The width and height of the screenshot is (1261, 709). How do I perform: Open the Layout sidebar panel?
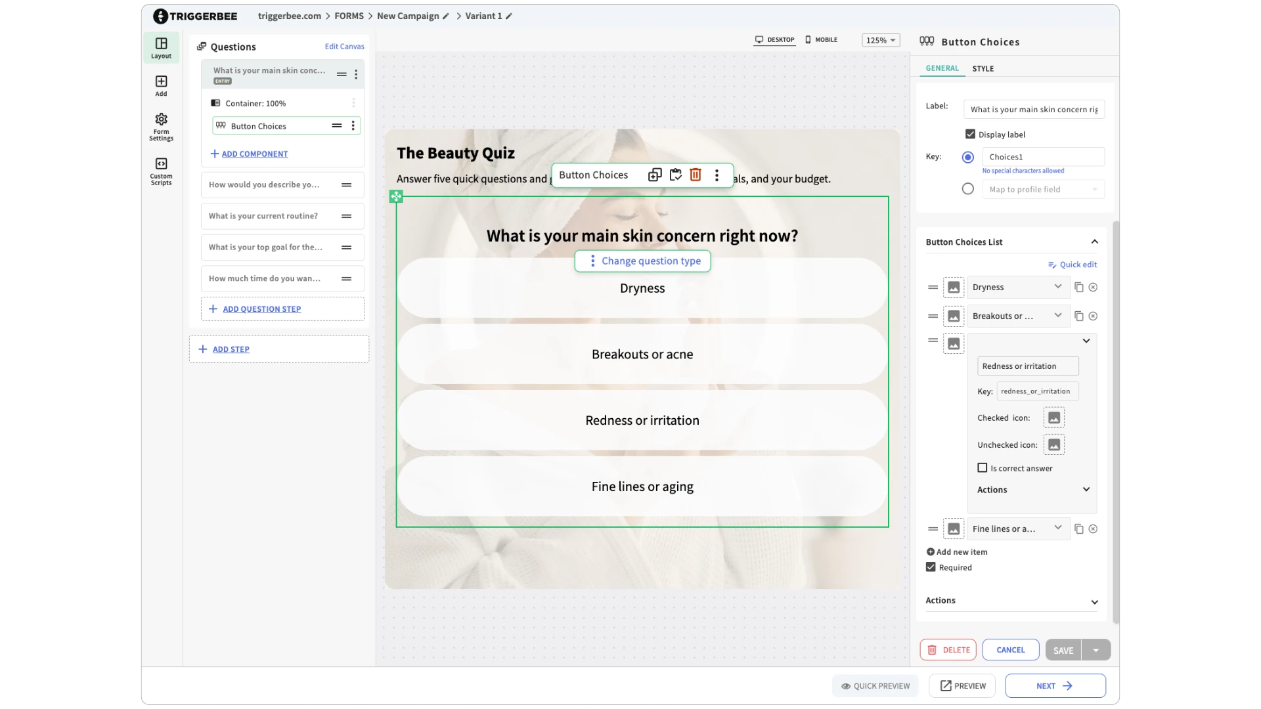coord(161,48)
